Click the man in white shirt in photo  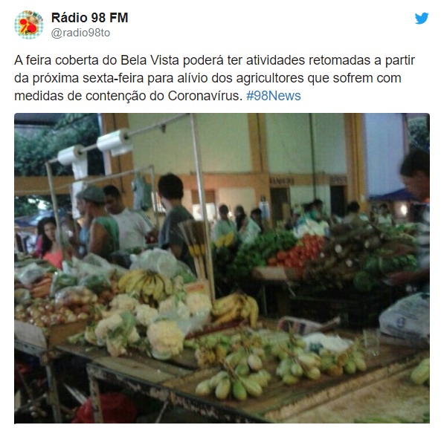click(x=127, y=218)
